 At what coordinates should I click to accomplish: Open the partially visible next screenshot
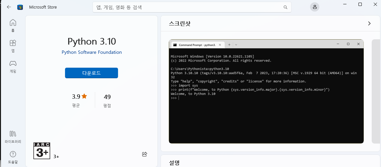(x=376, y=91)
